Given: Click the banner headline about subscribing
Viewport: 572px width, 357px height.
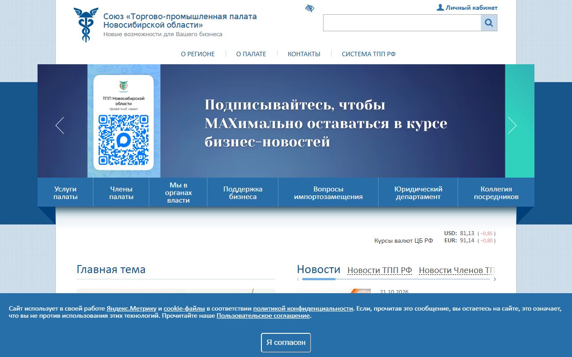Looking at the screenshot, I should [326, 123].
